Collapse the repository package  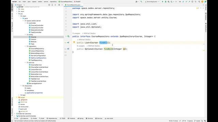point(25,46)
